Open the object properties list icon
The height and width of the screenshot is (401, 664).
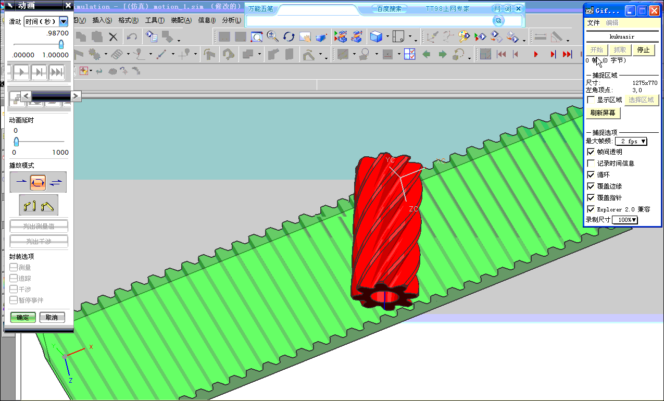152,36
